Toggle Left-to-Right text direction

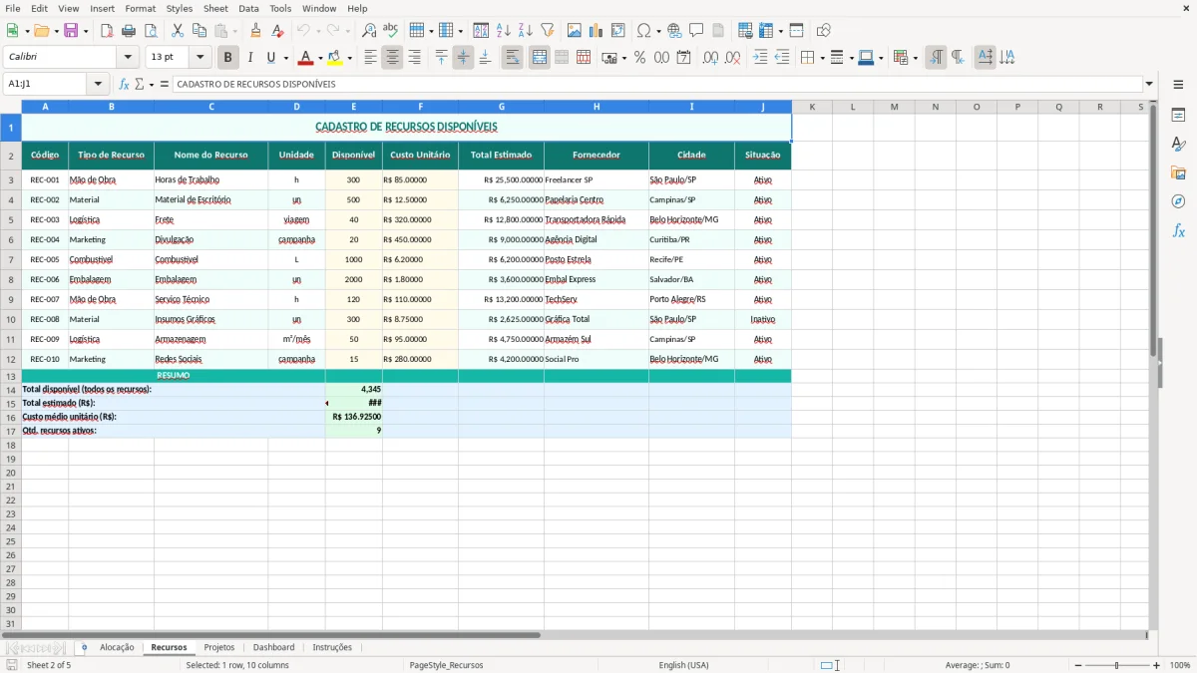point(936,58)
